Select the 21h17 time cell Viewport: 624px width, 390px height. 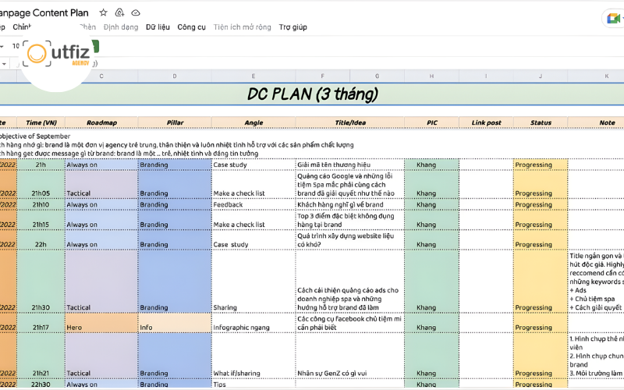(41, 323)
